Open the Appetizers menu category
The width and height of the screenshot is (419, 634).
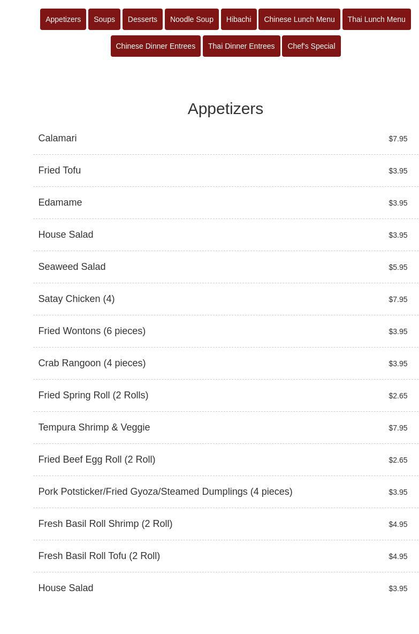(x=63, y=19)
